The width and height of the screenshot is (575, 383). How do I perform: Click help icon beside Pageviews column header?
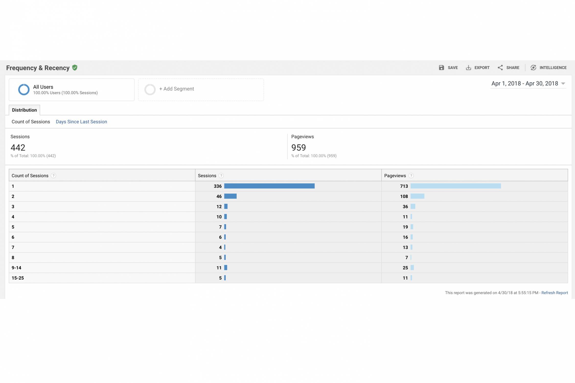411,176
